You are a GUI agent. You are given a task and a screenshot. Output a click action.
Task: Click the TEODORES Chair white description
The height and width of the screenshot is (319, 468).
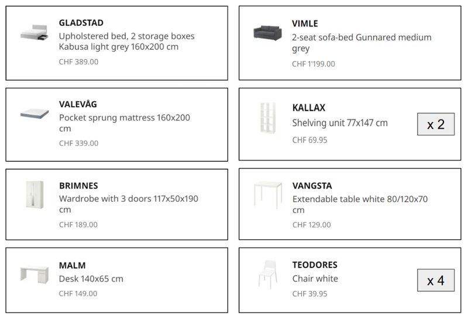coord(315,279)
